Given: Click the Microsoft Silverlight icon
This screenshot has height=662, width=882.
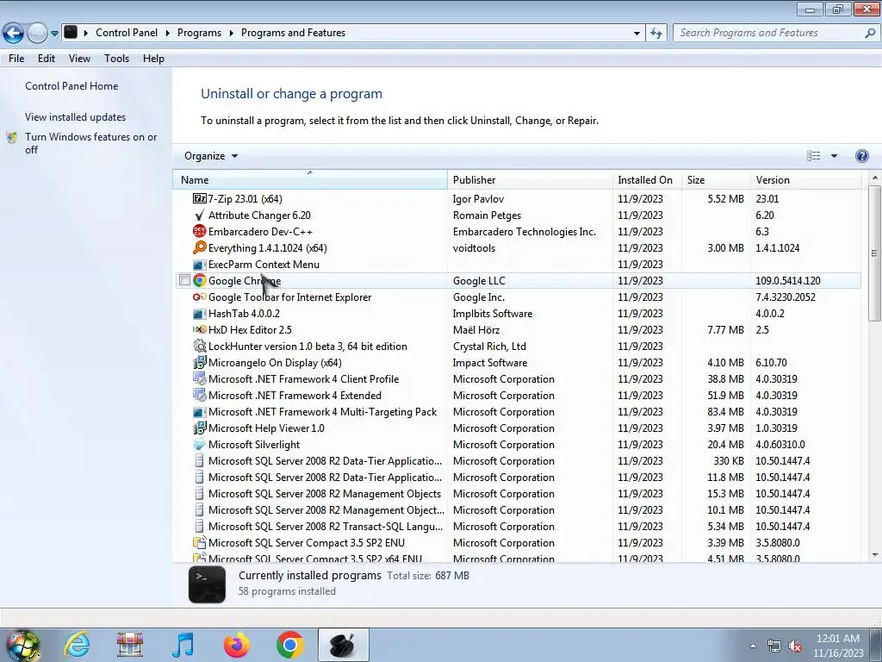Looking at the screenshot, I should [199, 444].
